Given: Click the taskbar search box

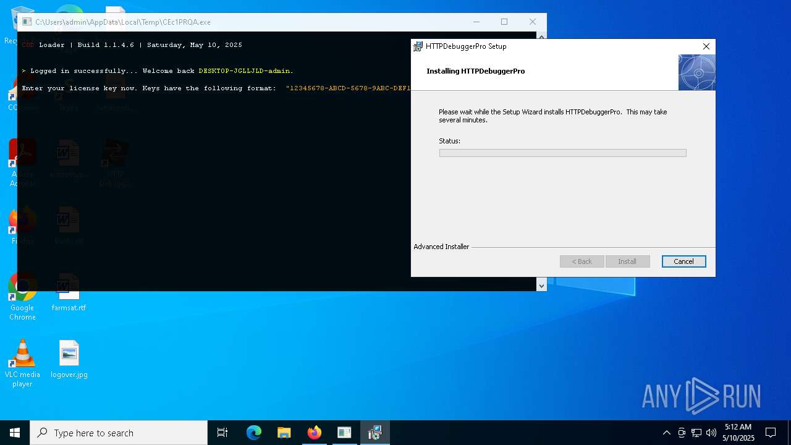Looking at the screenshot, I should tap(119, 433).
